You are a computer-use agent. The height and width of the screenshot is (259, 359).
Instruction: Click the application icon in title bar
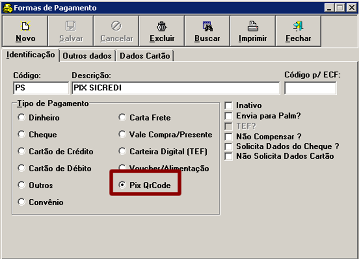[x=7, y=8]
